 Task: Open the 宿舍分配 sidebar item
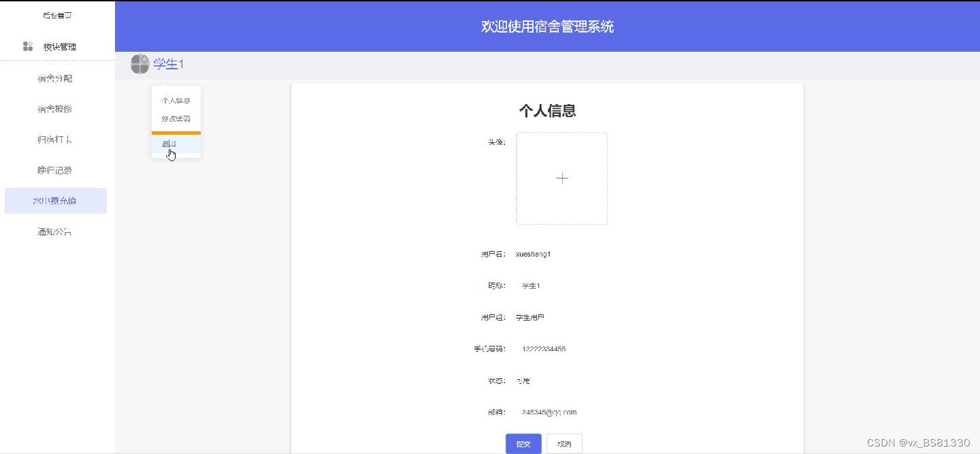(55, 78)
